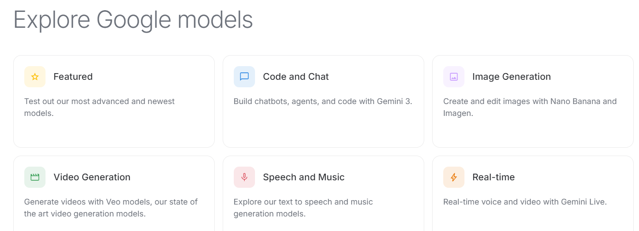The width and height of the screenshot is (639, 231).
Task: Click the "Explore Google models" heading
Action: pos(133,20)
